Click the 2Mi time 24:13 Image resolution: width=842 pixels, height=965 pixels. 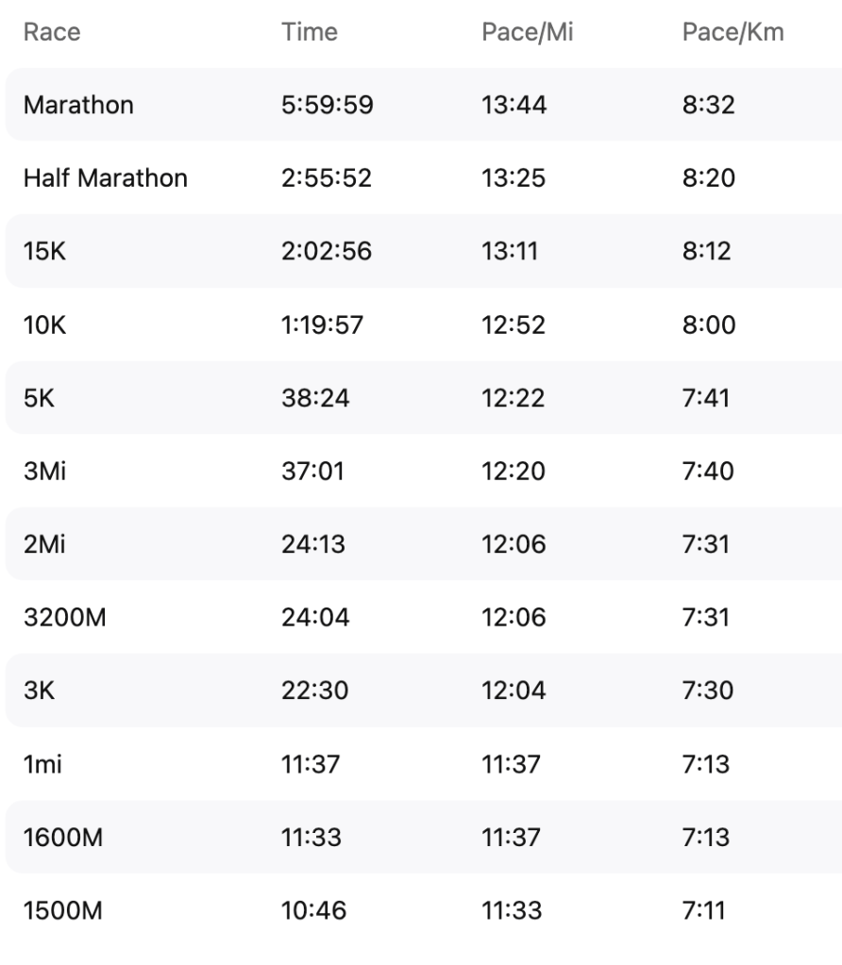pos(315,544)
